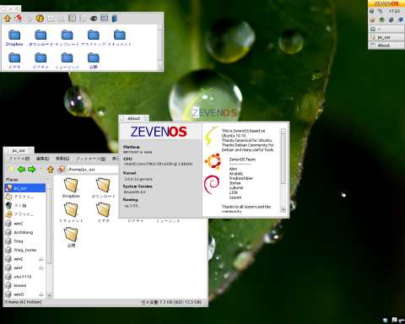Open the blue ミュージック folder in top window

[67, 61]
